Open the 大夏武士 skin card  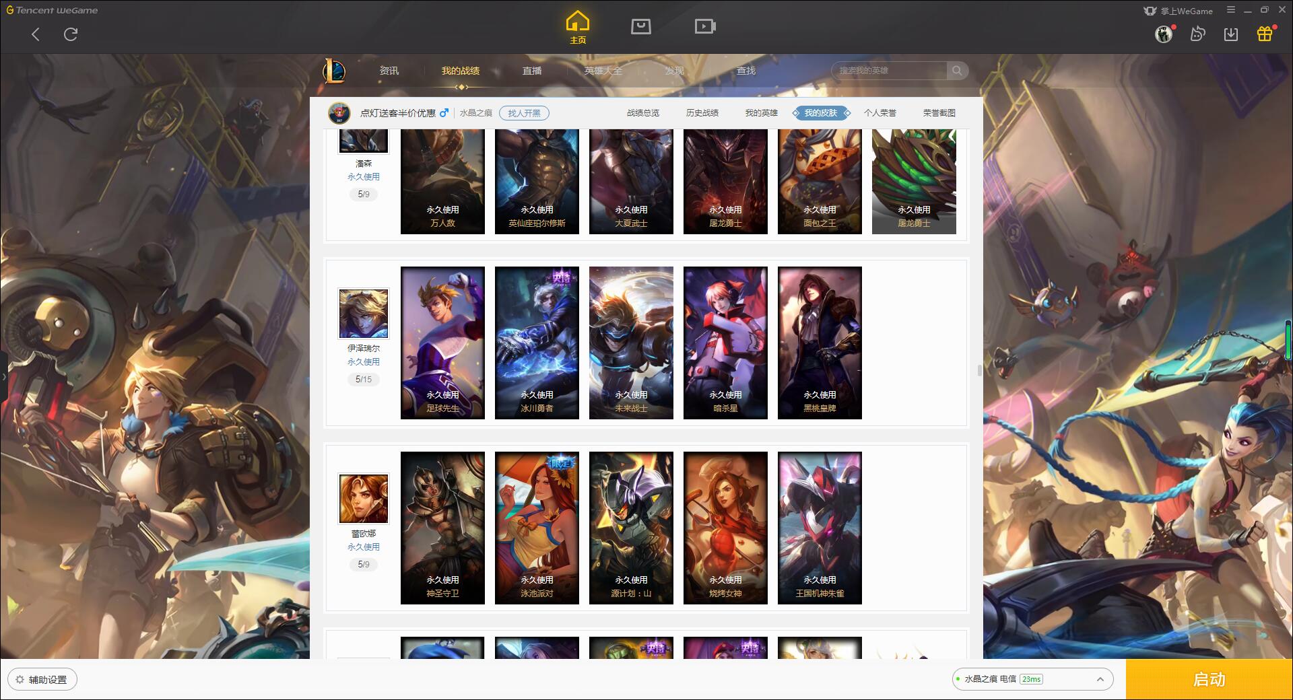tap(631, 182)
